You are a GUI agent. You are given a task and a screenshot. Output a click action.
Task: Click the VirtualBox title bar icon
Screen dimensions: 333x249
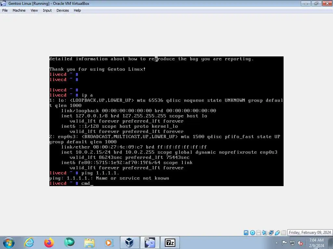pos(3,3)
